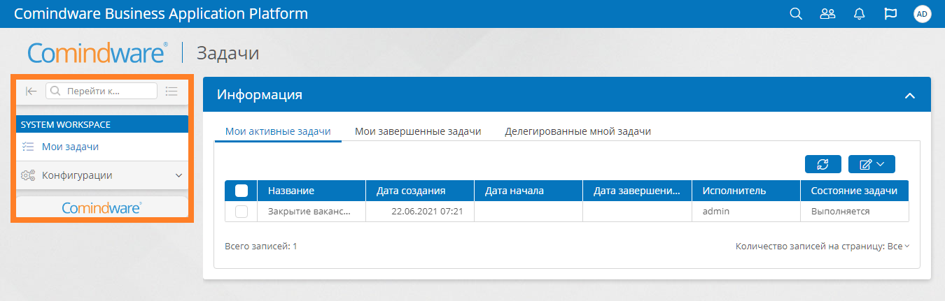Click the Всего записей: 1 label
Viewport: 945px width, 301px height.
[261, 247]
